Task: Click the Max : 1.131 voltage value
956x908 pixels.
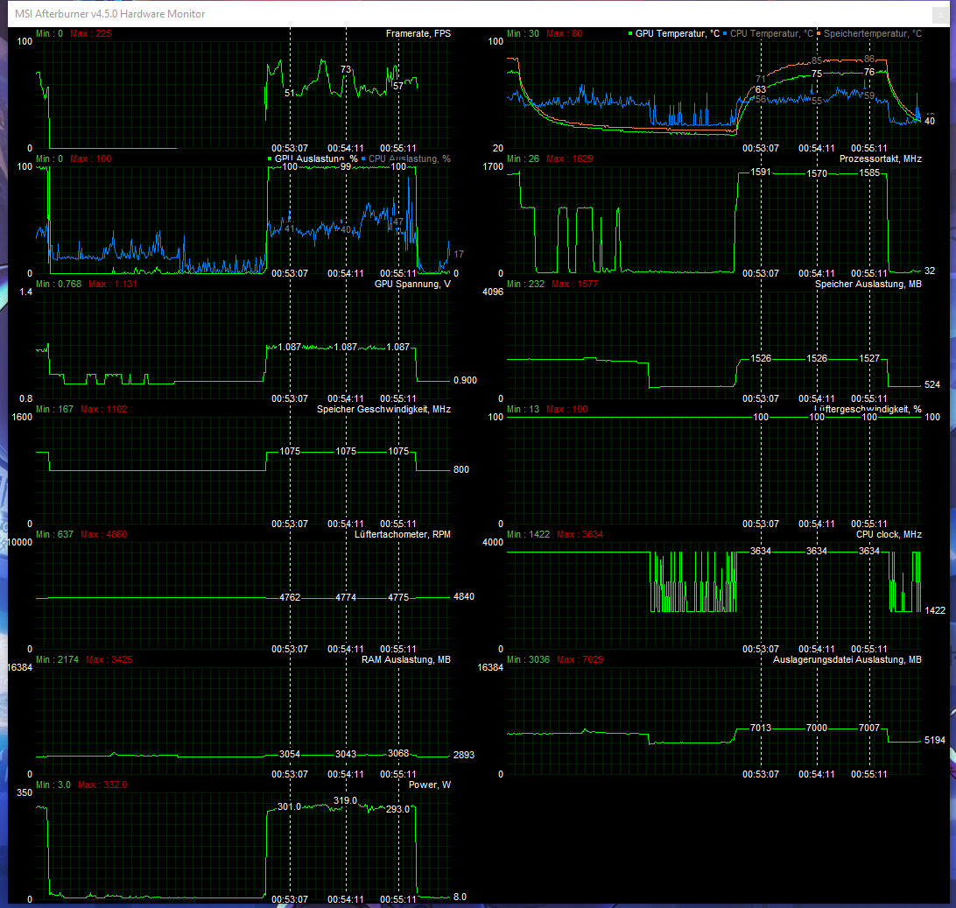Action: pos(113,285)
